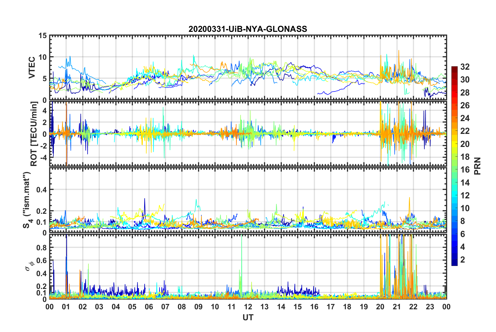Click the UT axis hour tick 13

click(x=264, y=307)
